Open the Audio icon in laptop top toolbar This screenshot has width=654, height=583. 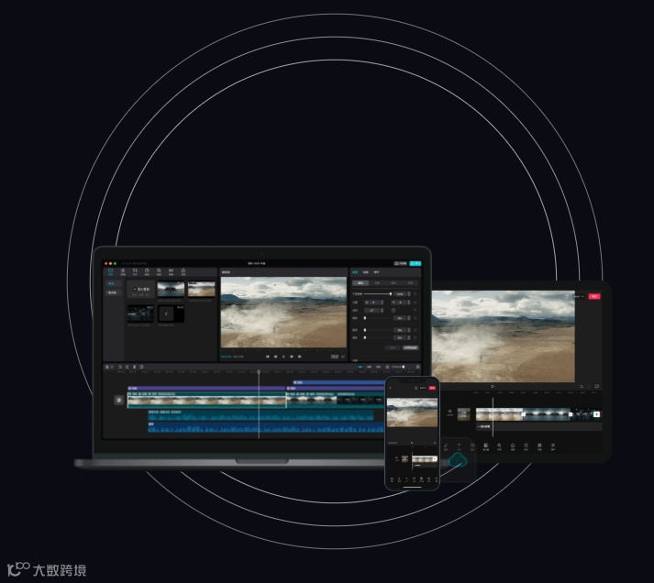tap(123, 271)
